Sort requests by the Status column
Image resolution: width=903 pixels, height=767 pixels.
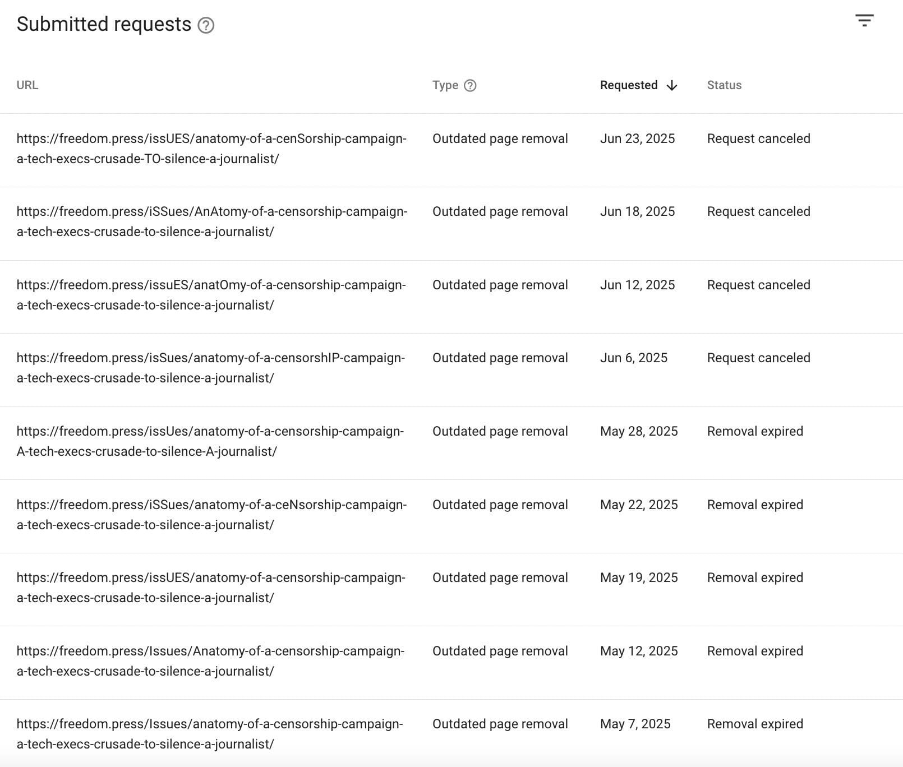point(724,85)
